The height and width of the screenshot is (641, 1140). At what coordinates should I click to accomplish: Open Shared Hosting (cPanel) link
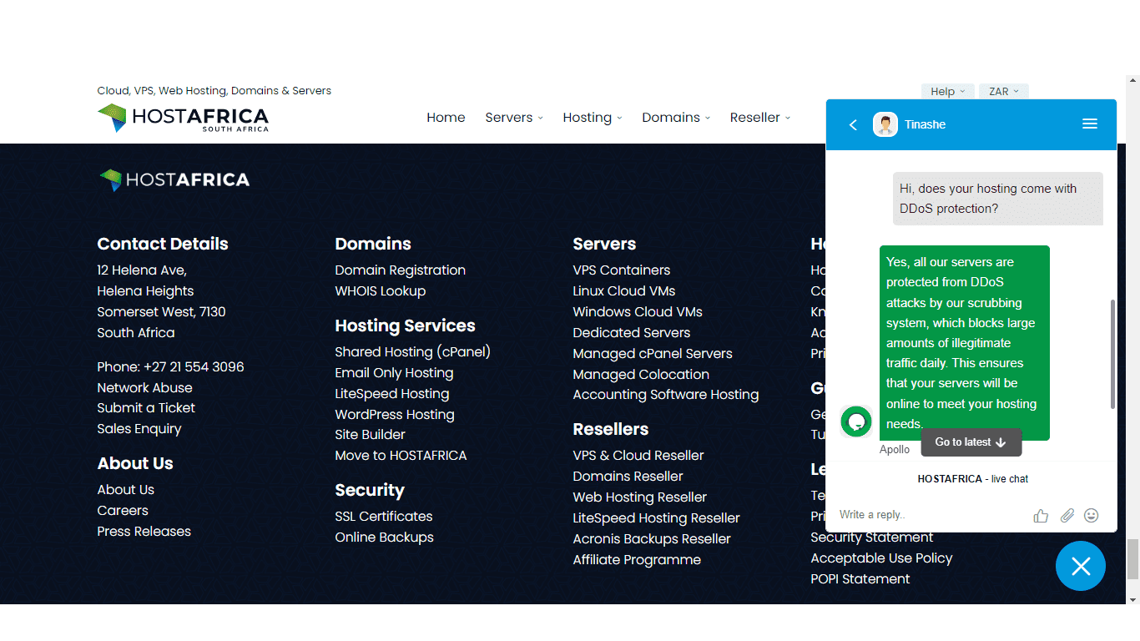pyautogui.click(x=412, y=352)
